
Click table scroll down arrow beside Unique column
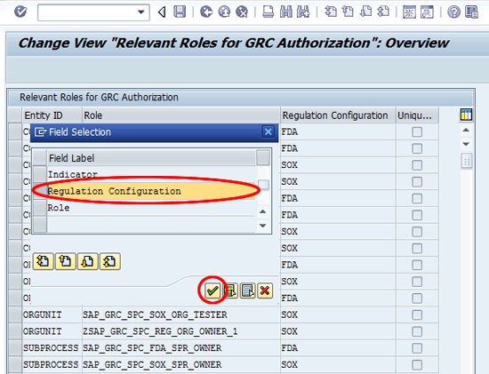pyautogui.click(x=466, y=144)
